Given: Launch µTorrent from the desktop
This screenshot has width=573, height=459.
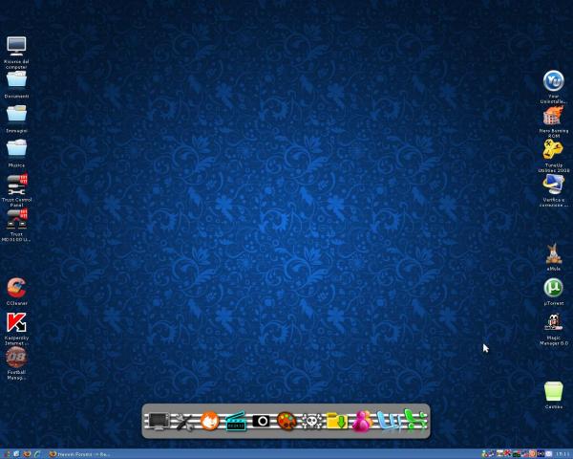Looking at the screenshot, I should (x=553, y=292).
